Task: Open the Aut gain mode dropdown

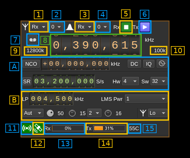Action: click(x=33, y=113)
